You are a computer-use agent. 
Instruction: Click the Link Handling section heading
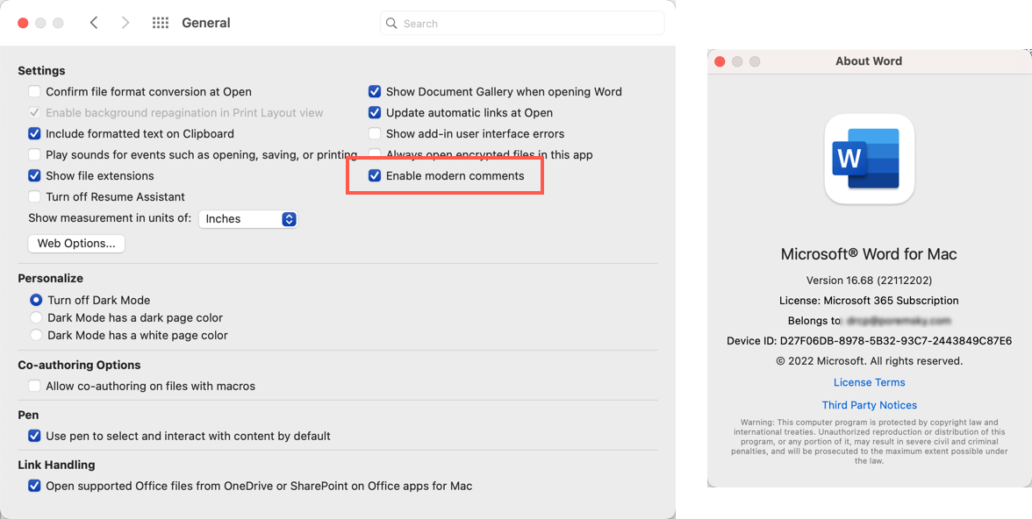(56, 465)
